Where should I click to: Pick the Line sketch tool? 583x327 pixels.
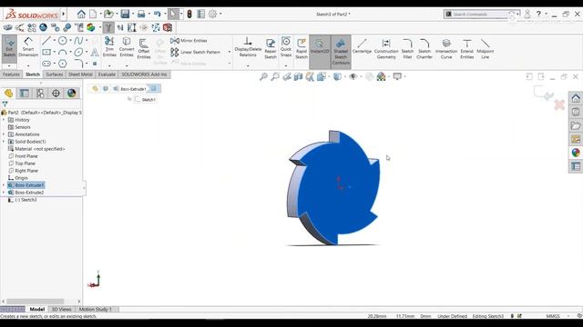pos(46,40)
